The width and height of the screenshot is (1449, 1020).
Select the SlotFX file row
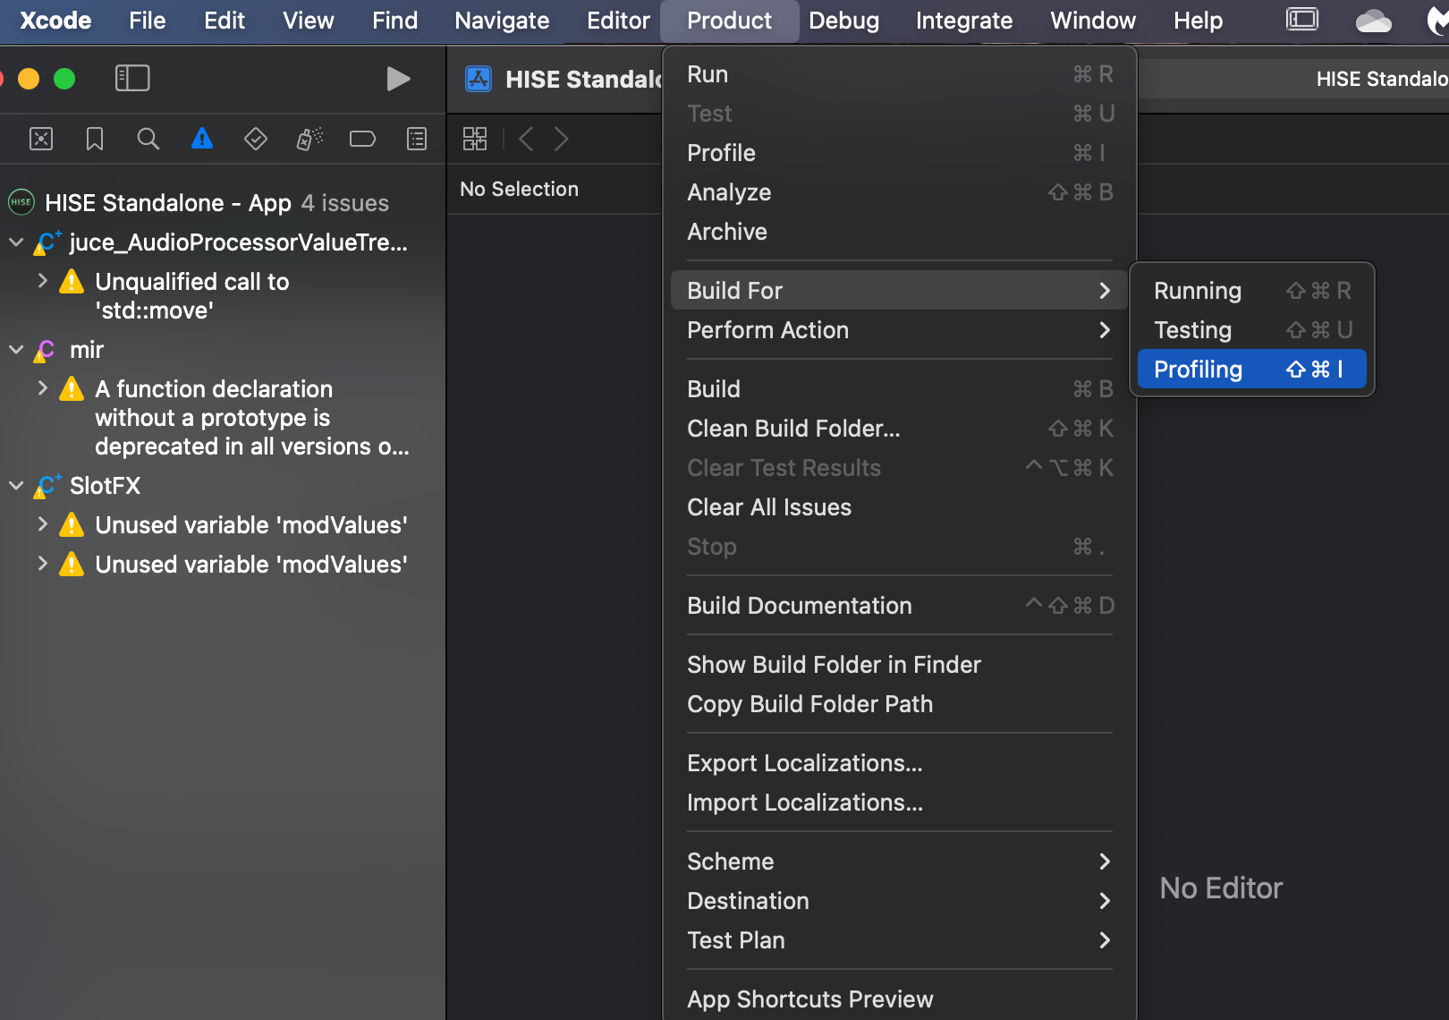(x=223, y=486)
